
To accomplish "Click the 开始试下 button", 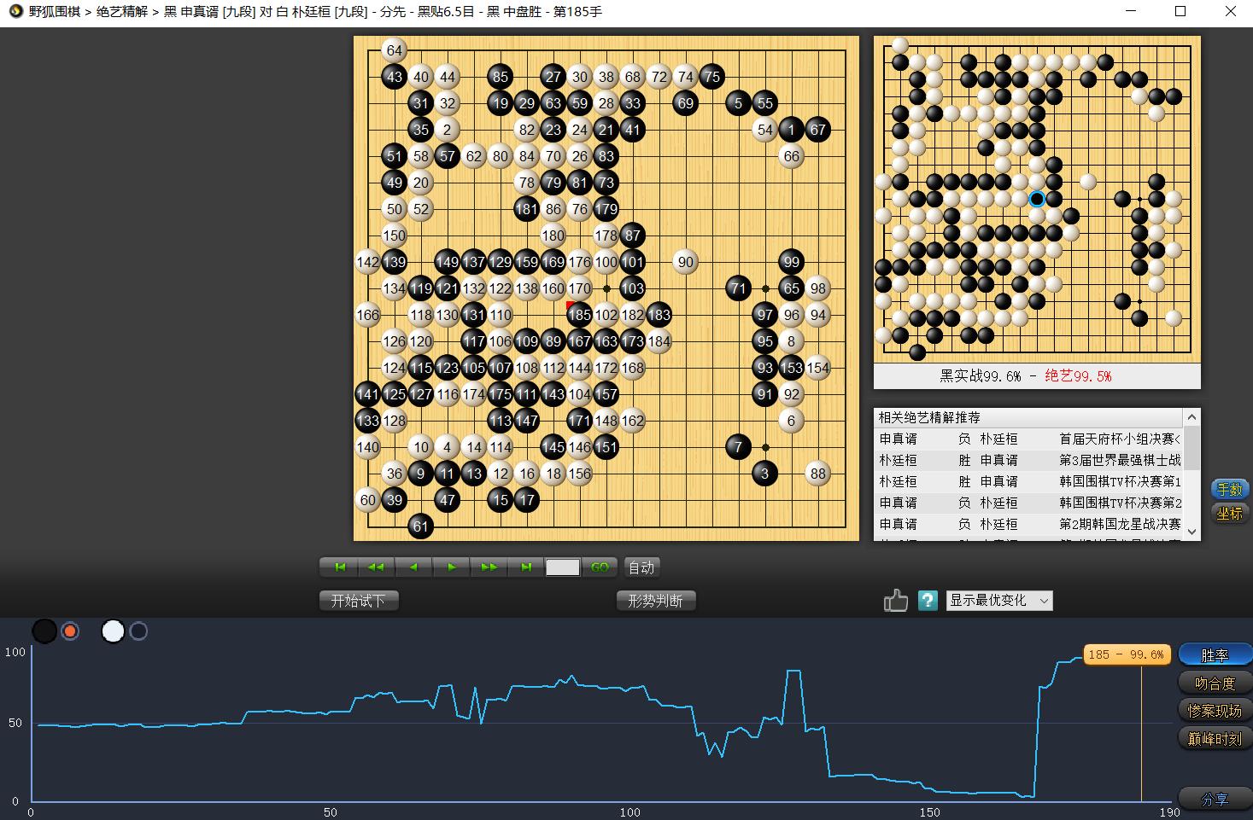I will [358, 601].
